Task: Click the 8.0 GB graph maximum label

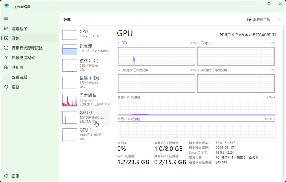Action: pos(271,98)
